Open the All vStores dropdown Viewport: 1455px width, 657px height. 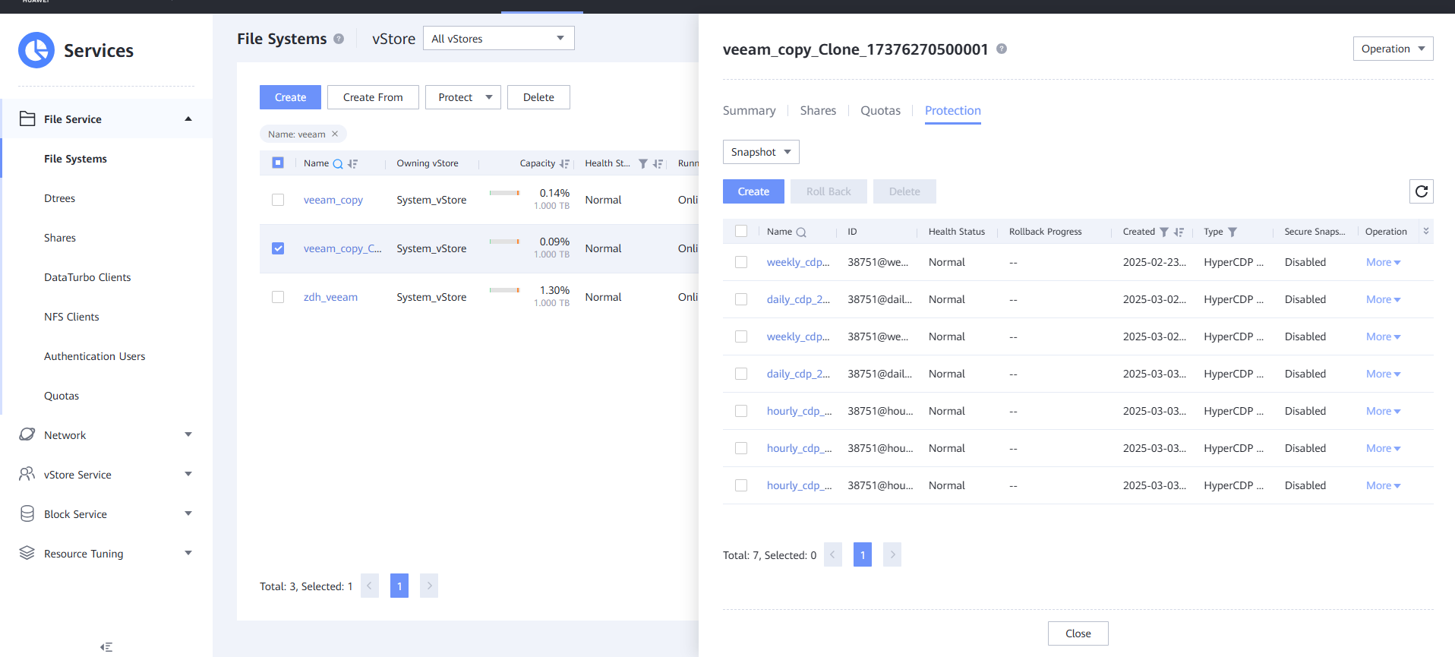[x=498, y=39]
